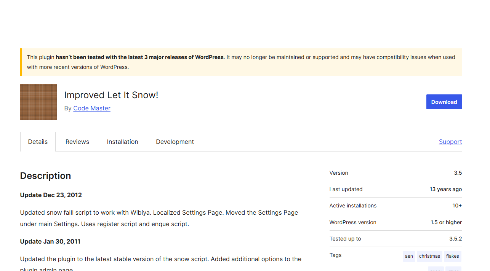Click the aen tag
Screen dimensions: 490x271
click(x=409, y=256)
